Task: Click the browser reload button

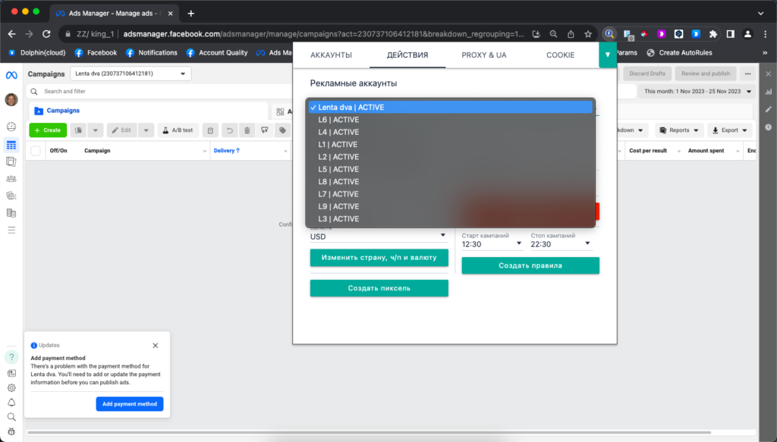Action: (x=46, y=34)
